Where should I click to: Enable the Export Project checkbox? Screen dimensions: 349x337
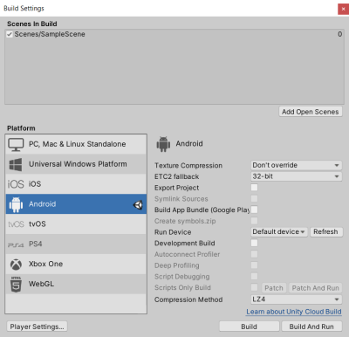tap(254, 188)
